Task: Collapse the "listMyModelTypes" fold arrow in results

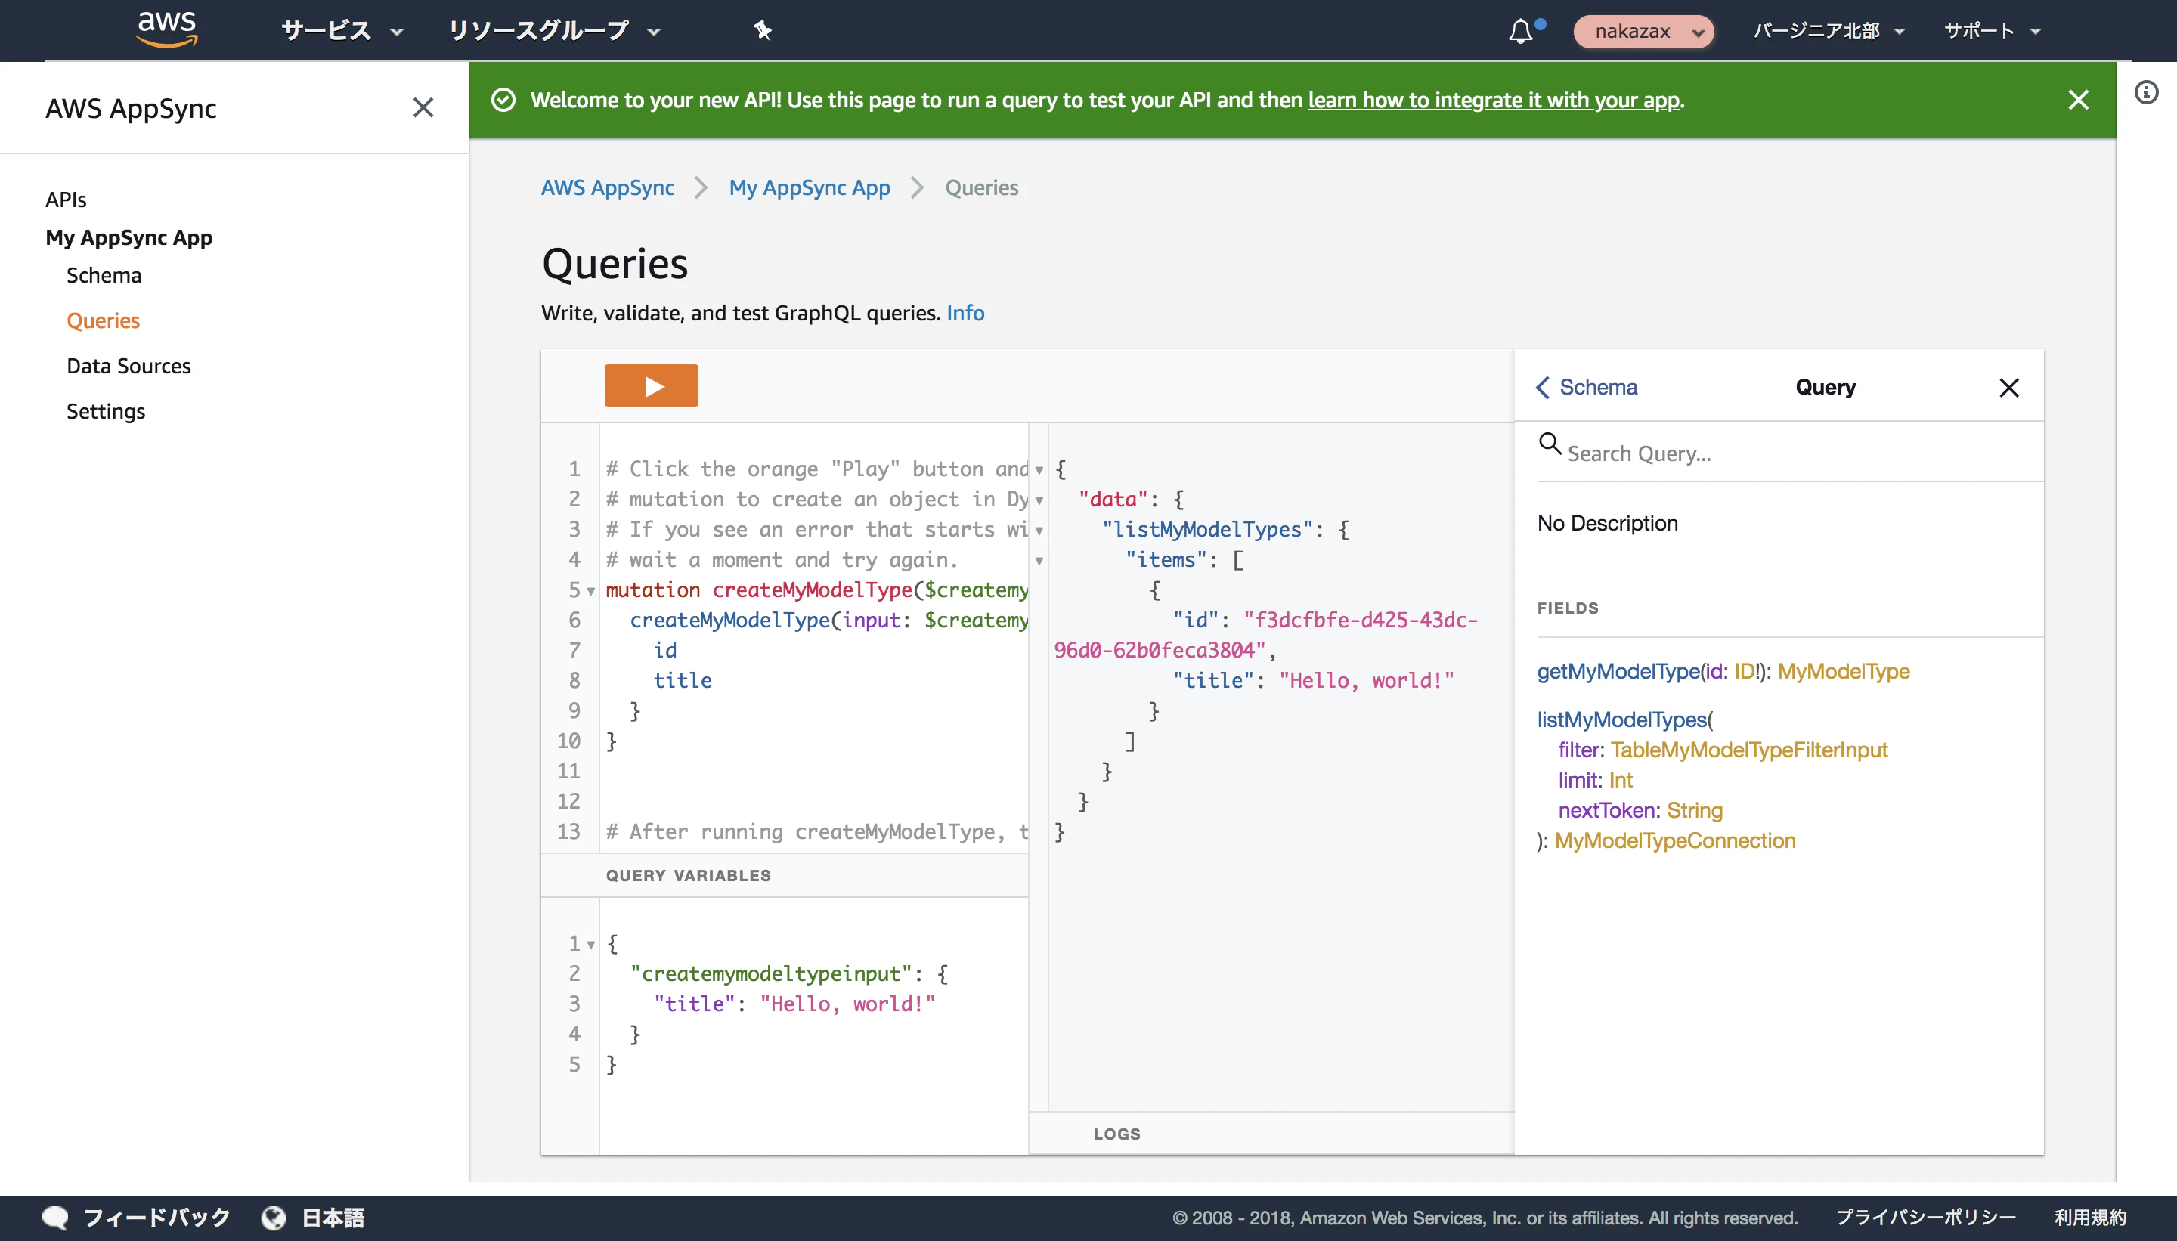Action: pos(1039,530)
